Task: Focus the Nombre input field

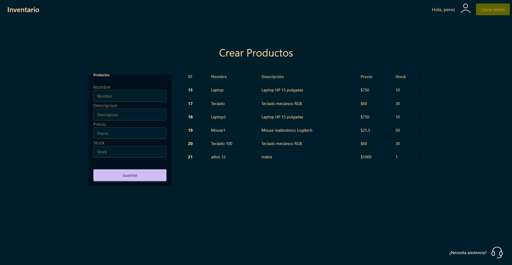Action: [130, 96]
